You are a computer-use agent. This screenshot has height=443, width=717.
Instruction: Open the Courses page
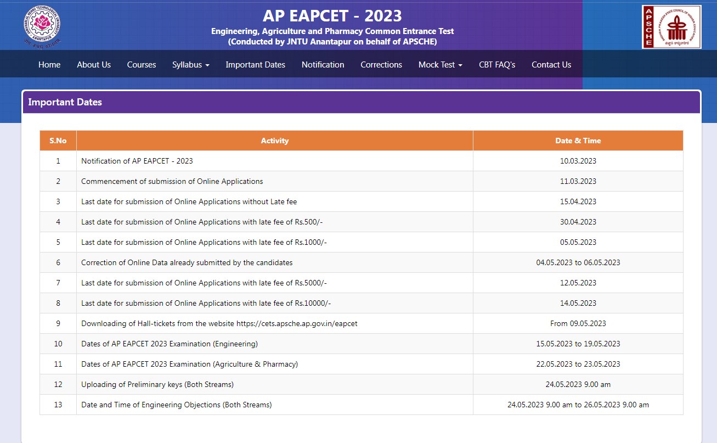tap(142, 64)
